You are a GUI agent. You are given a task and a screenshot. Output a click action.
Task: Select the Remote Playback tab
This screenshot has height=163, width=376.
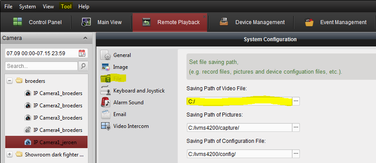[x=170, y=22]
